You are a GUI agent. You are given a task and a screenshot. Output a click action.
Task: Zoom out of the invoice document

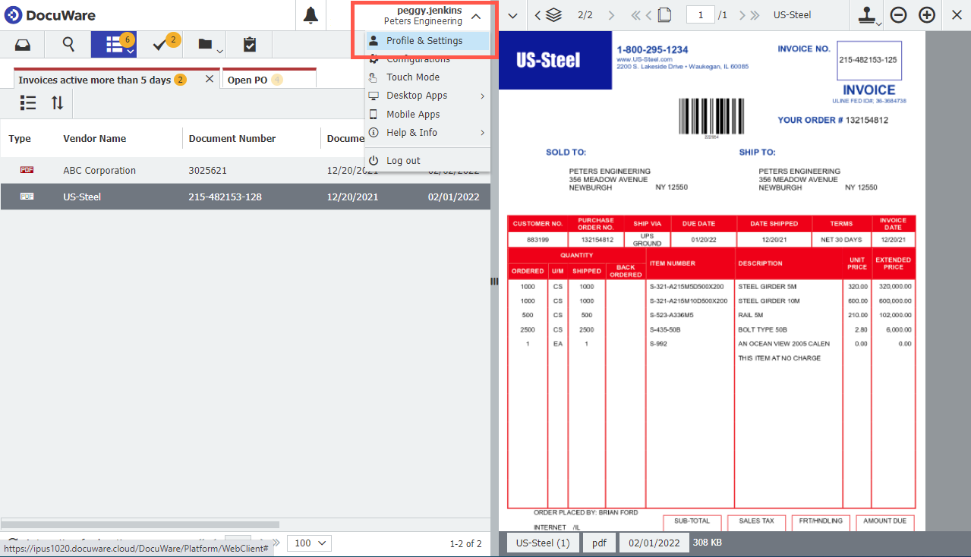click(x=897, y=14)
